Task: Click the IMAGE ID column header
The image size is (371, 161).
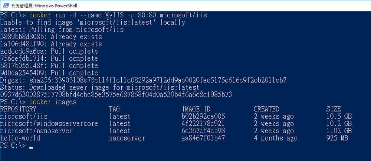Action: (196, 109)
